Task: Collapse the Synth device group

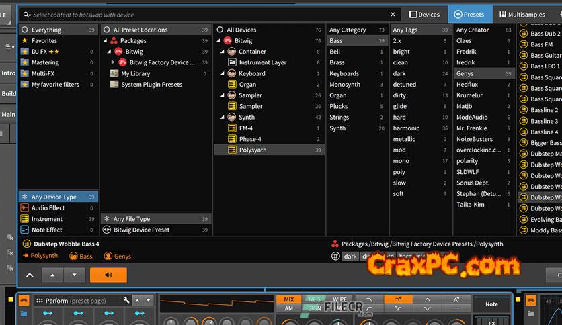Action: point(221,118)
